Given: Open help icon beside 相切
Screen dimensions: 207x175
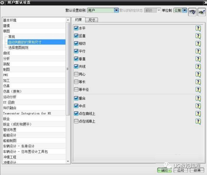Looking at the screenshot, I should click(198, 44).
